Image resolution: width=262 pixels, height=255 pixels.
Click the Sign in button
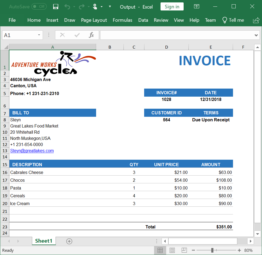coord(172,7)
